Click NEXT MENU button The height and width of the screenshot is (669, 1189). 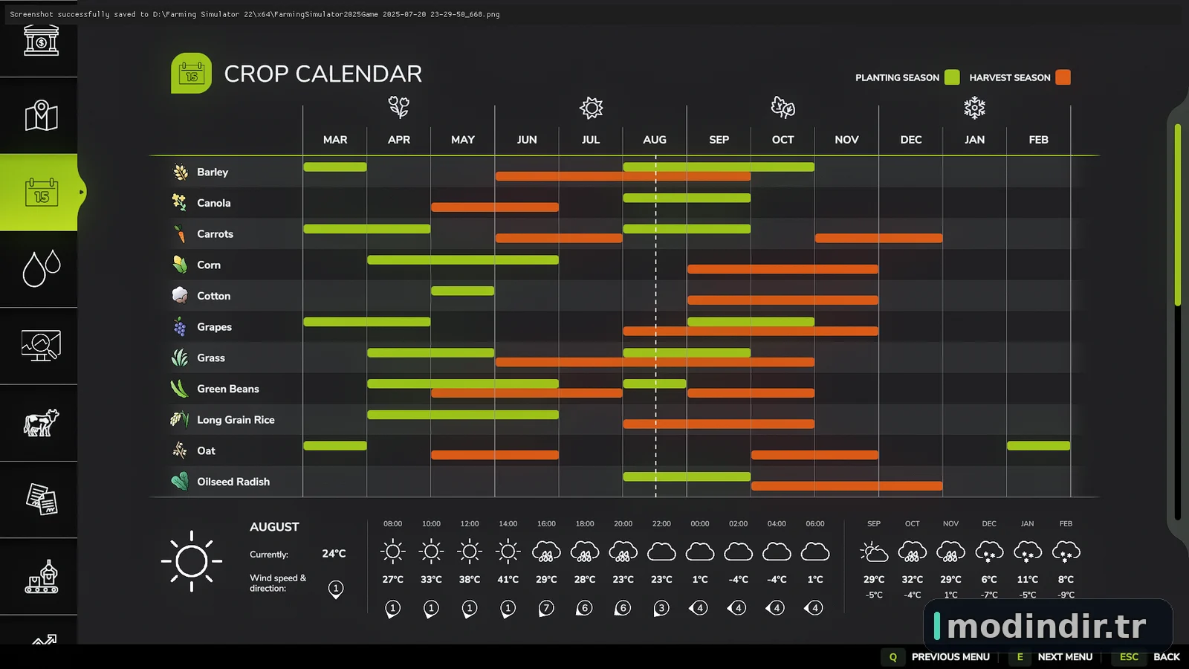pos(1052,657)
